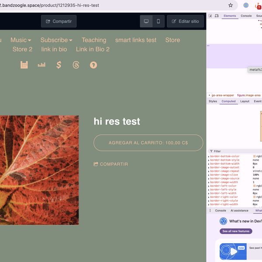Open the Subscribe dropdown menu

(56, 40)
